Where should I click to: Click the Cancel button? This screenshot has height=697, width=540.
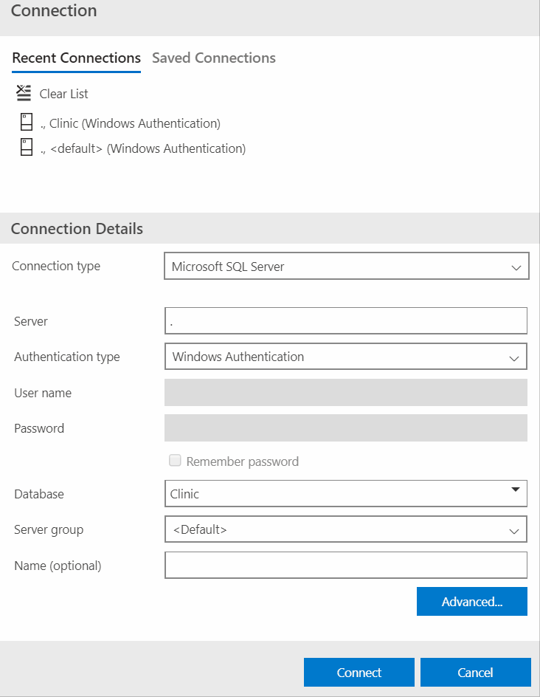475,672
